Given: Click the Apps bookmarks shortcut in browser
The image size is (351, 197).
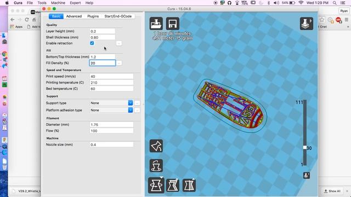Looking at the screenshot, I should coord(16,27).
